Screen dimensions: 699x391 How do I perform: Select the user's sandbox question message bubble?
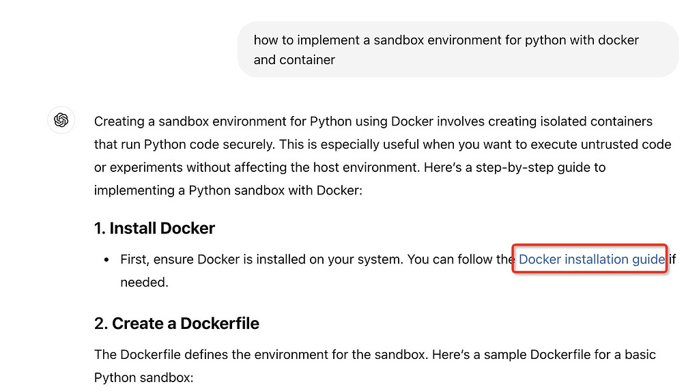click(458, 50)
